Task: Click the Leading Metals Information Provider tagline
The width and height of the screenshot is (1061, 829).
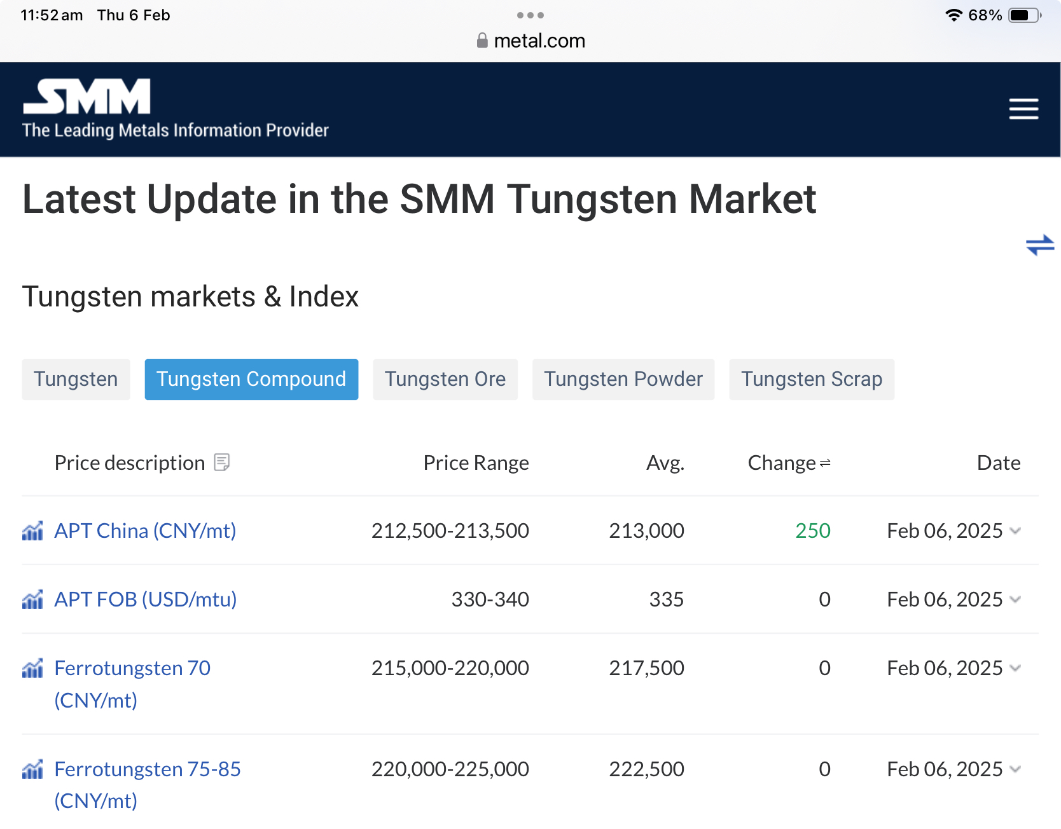Action: pyautogui.click(x=176, y=130)
